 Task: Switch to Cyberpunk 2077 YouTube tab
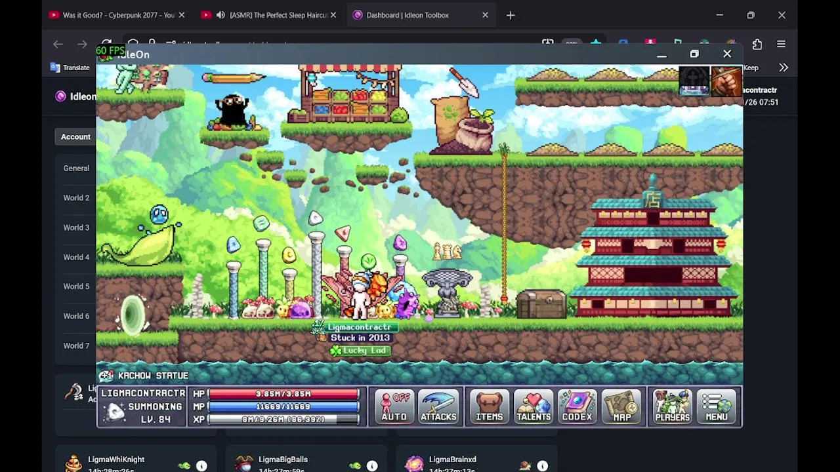117,15
